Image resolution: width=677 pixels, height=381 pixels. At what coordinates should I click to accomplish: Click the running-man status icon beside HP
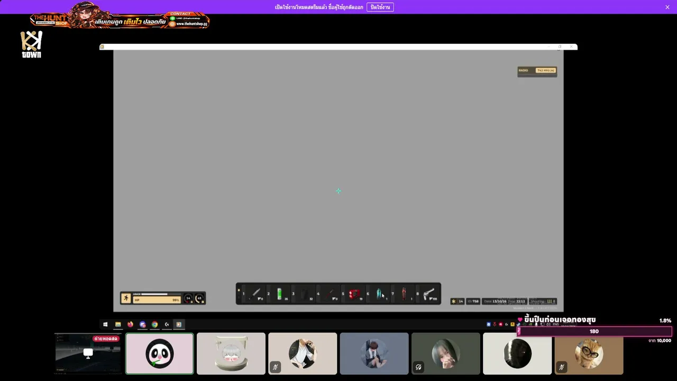(126, 298)
